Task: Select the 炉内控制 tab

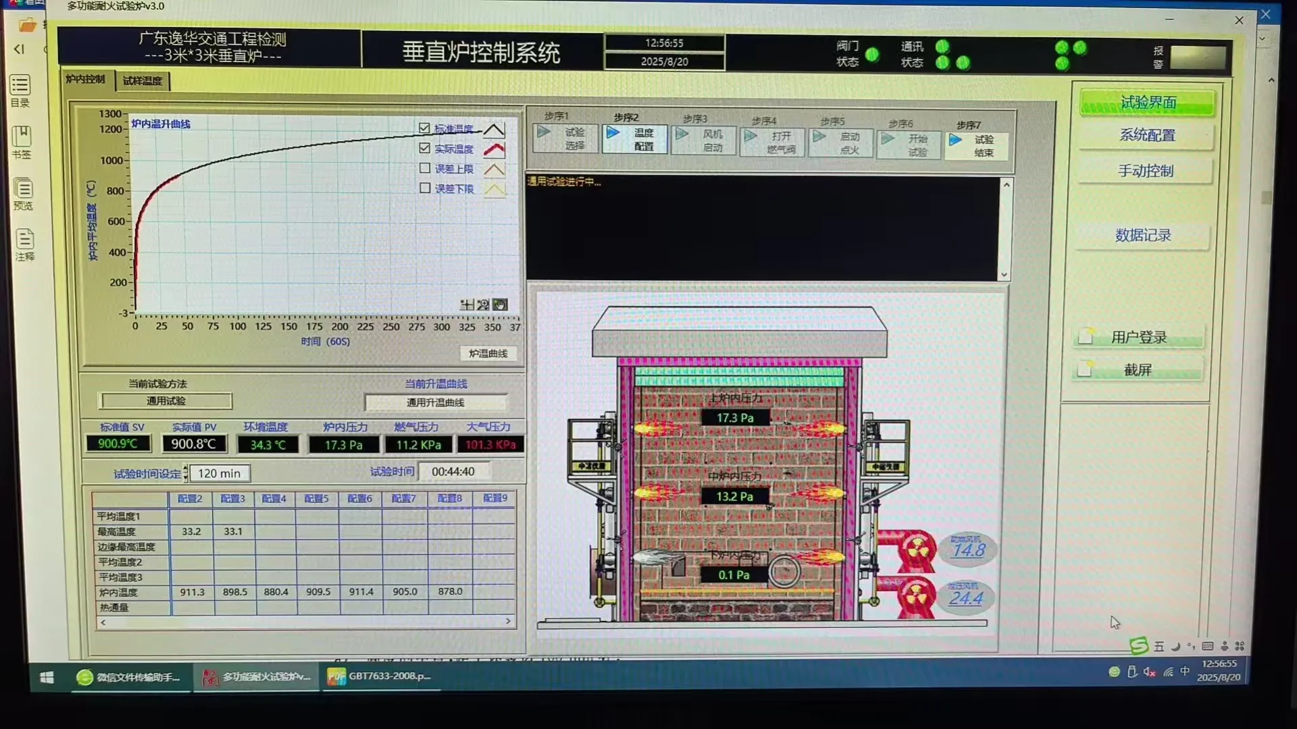Action: pyautogui.click(x=84, y=79)
